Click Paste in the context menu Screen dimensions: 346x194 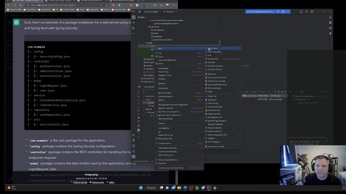click(x=179, y=64)
